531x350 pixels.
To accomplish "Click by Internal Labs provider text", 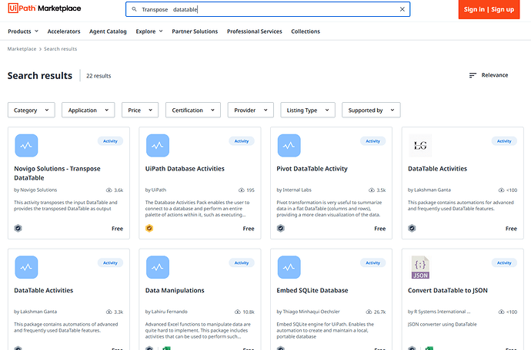I will (x=294, y=190).
